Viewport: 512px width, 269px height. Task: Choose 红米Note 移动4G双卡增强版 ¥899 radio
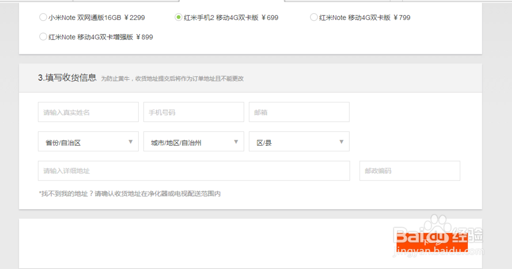43,37
